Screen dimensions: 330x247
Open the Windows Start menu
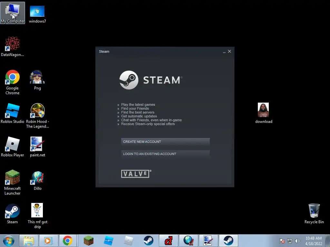(x=9, y=241)
